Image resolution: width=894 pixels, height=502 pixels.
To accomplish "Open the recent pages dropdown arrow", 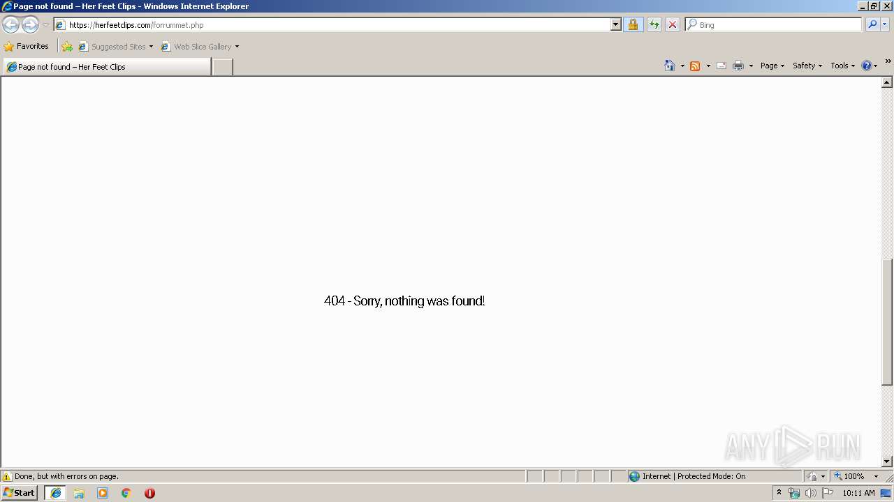I will [x=45, y=25].
